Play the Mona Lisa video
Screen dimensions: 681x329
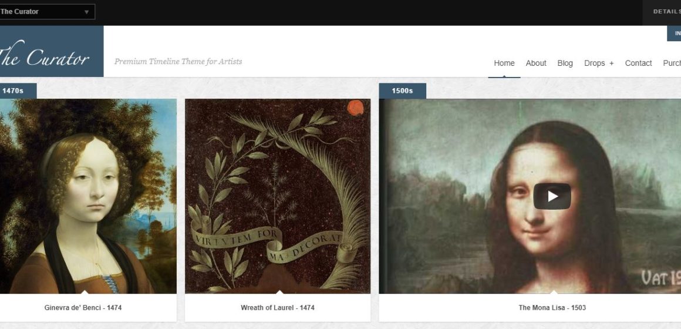pos(552,196)
